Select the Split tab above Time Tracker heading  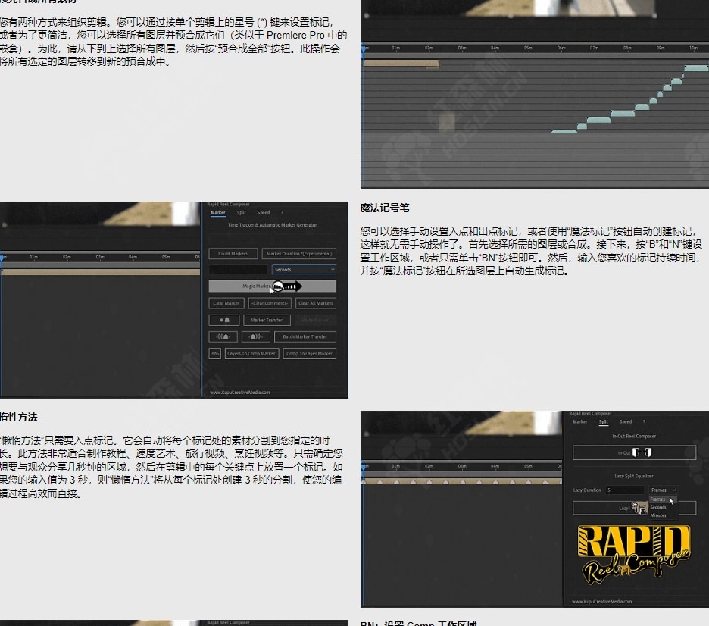(242, 213)
